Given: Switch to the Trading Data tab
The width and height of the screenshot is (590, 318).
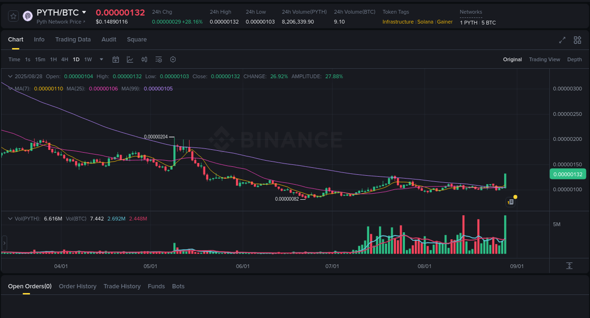Looking at the screenshot, I should (x=73, y=40).
